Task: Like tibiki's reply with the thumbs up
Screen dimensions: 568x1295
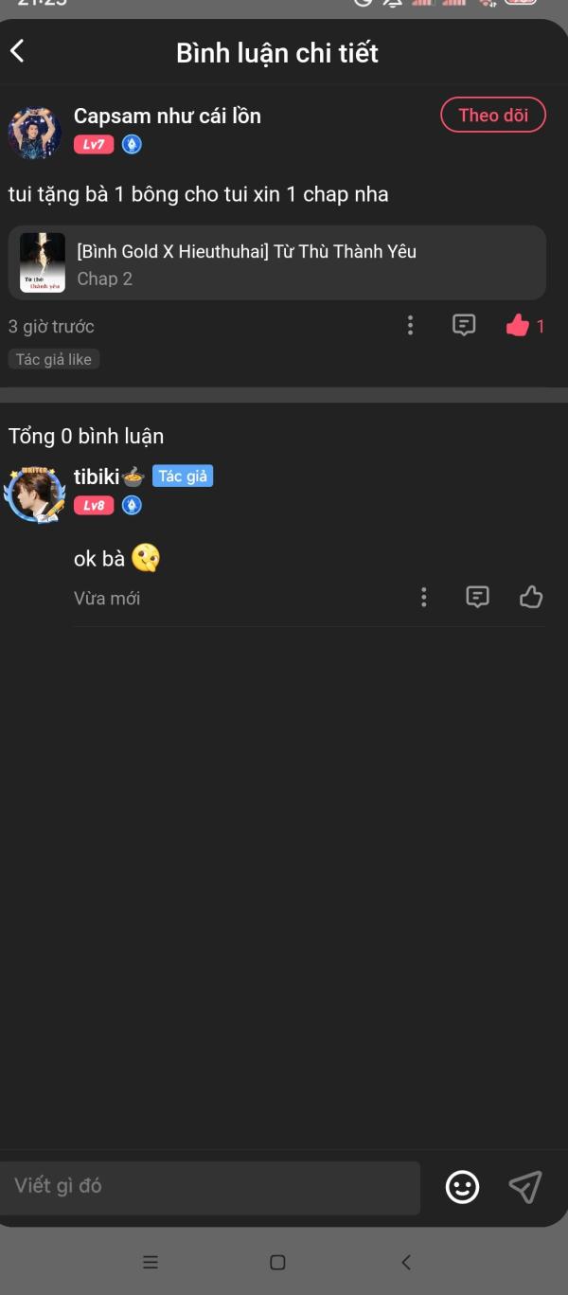Action: (531, 597)
